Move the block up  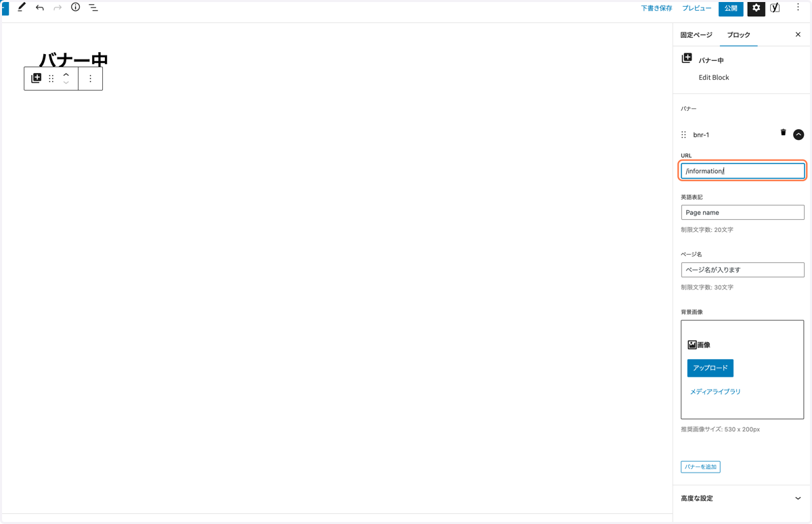[66, 74]
